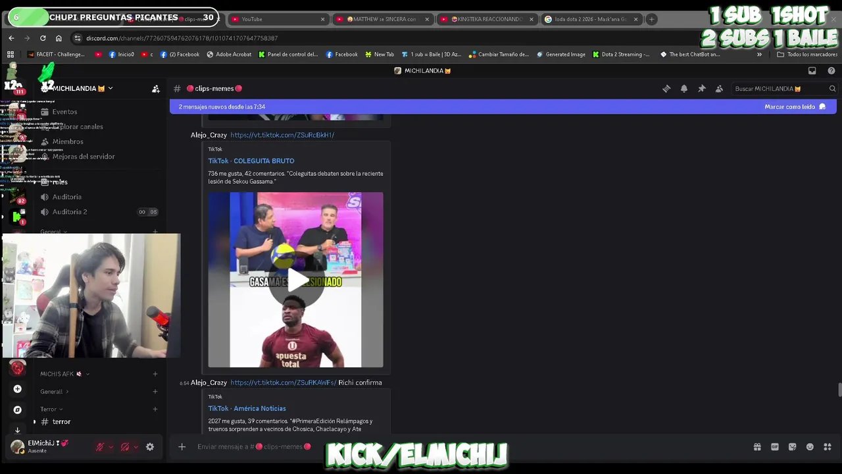
Task: Click the search magnifier icon
Action: [832, 89]
